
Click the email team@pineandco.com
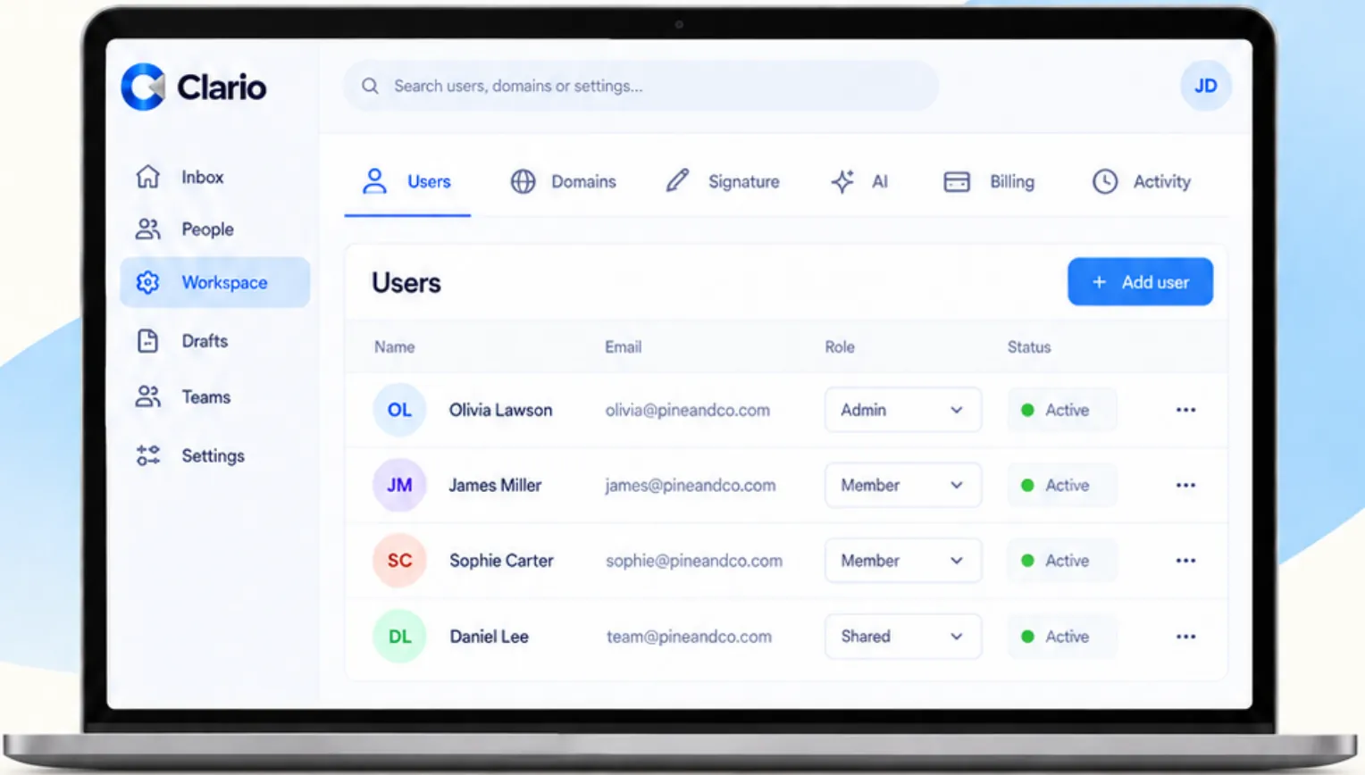689,637
